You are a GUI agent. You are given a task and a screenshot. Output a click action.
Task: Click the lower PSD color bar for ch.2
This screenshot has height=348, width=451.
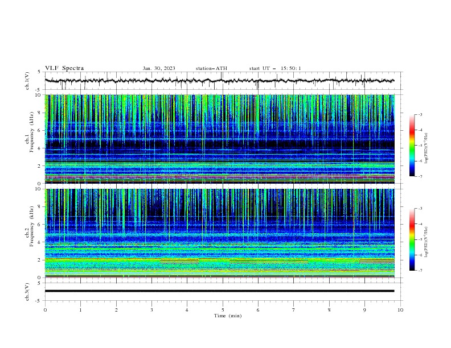(412, 239)
